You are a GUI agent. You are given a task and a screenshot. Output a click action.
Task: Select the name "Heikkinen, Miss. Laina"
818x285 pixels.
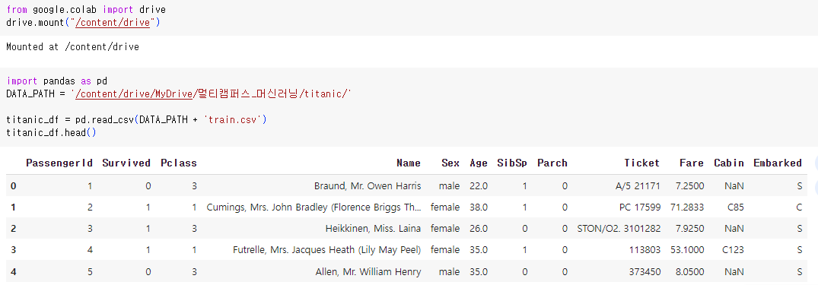[373, 229]
